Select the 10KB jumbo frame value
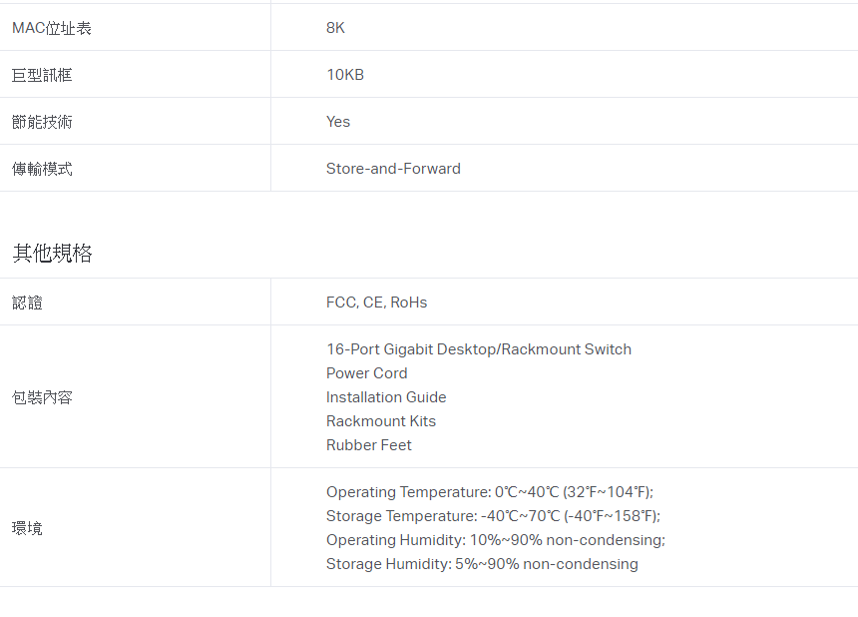The height and width of the screenshot is (617, 858). 345,75
